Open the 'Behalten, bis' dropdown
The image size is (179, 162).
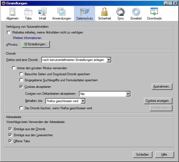[65, 101]
